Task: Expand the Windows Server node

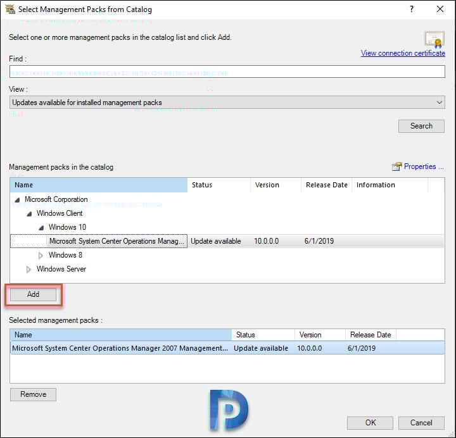Action: coord(28,270)
